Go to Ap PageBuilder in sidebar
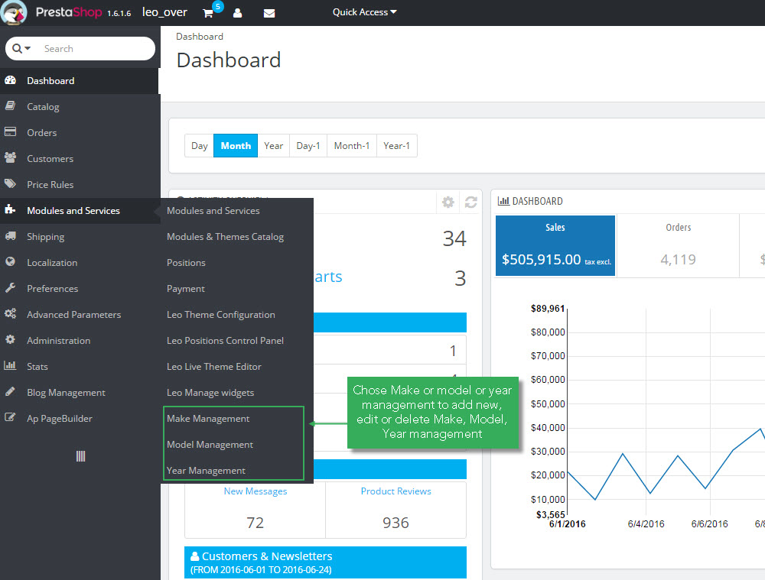This screenshot has height=580, width=765. 60,418
